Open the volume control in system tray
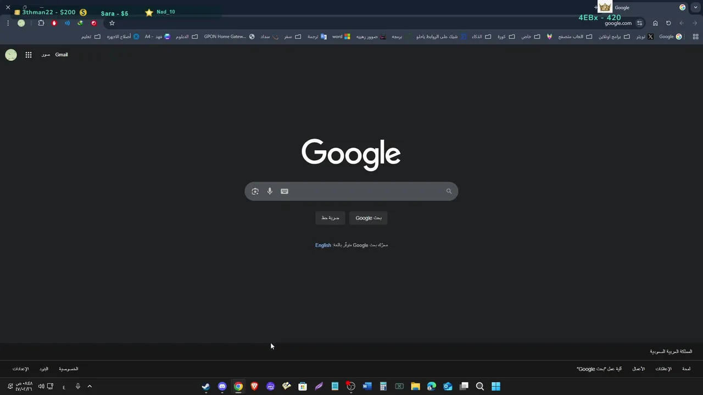The width and height of the screenshot is (703, 395). 41,386
